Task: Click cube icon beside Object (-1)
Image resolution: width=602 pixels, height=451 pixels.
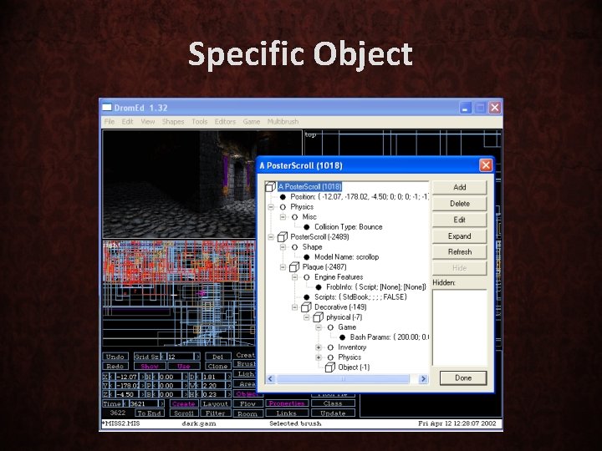Action: [330, 367]
